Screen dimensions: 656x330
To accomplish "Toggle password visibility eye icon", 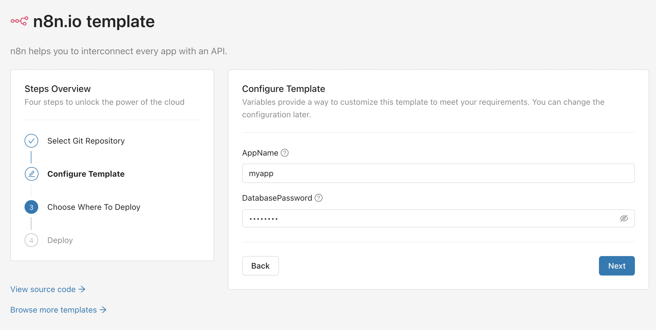I will (624, 218).
